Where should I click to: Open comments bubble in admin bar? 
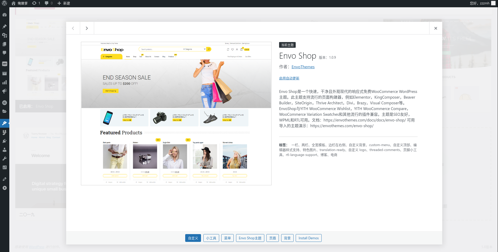[49, 3]
